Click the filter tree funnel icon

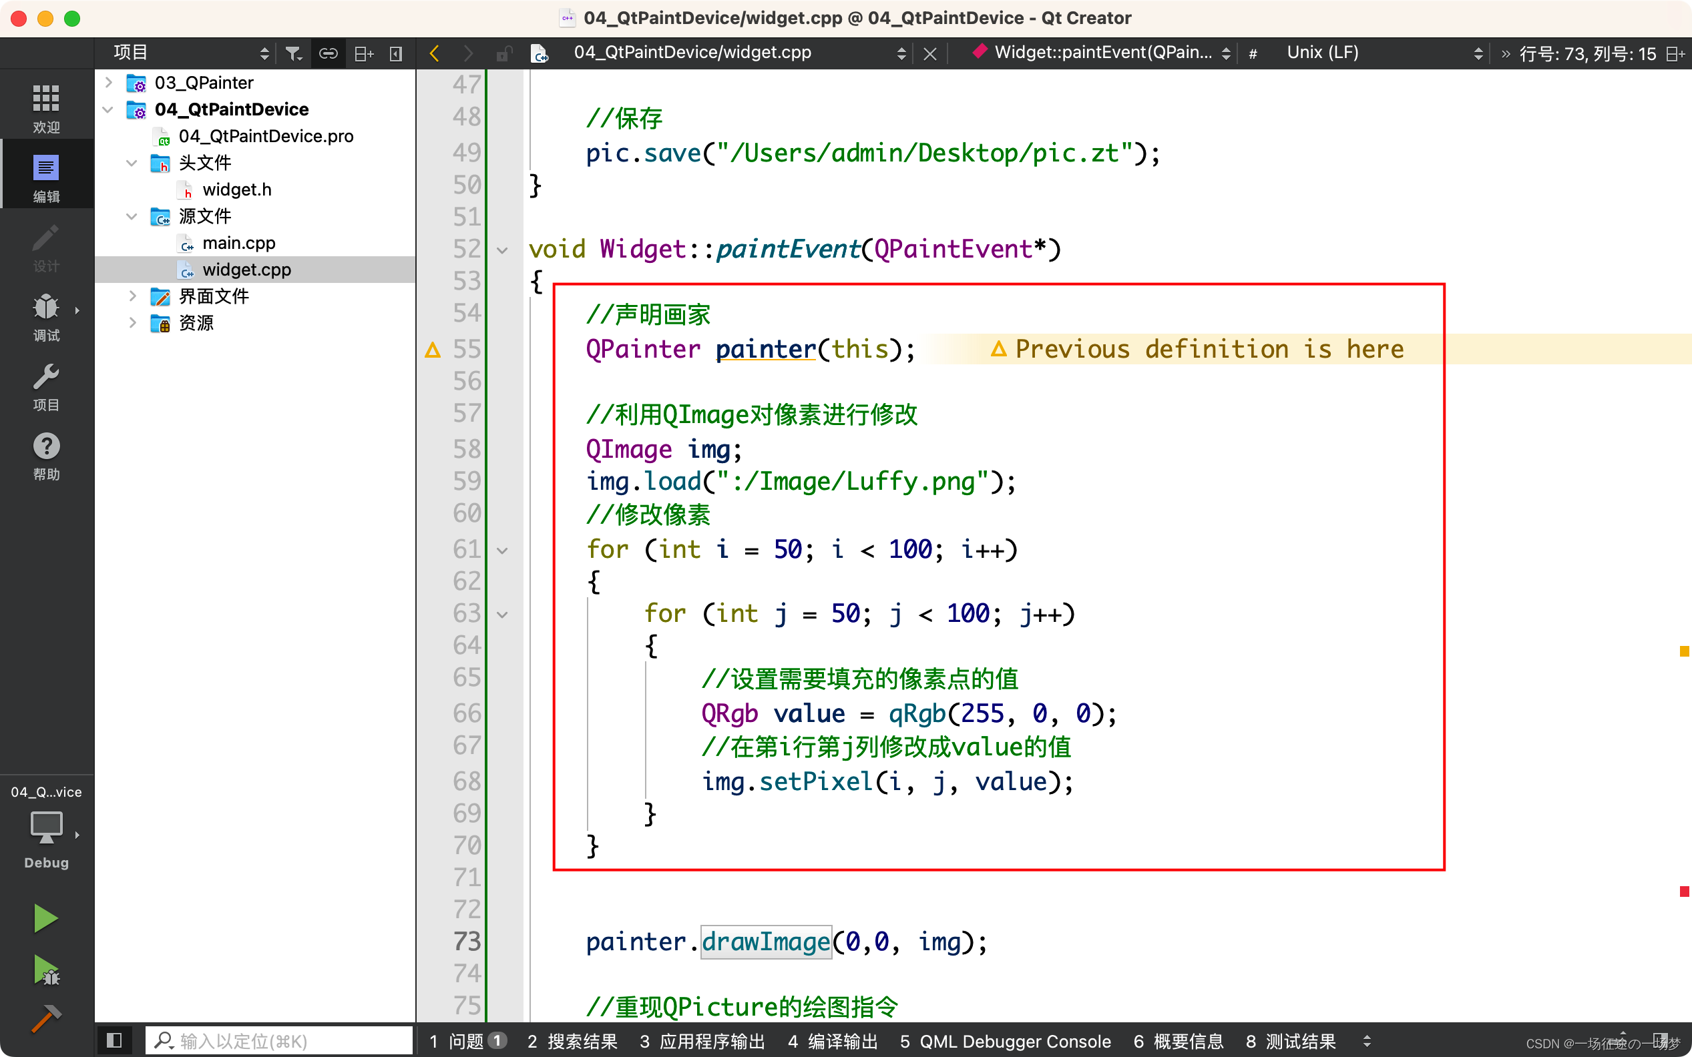[294, 53]
